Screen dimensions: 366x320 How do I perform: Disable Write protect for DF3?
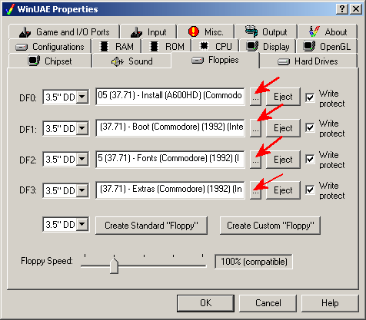[x=310, y=190]
